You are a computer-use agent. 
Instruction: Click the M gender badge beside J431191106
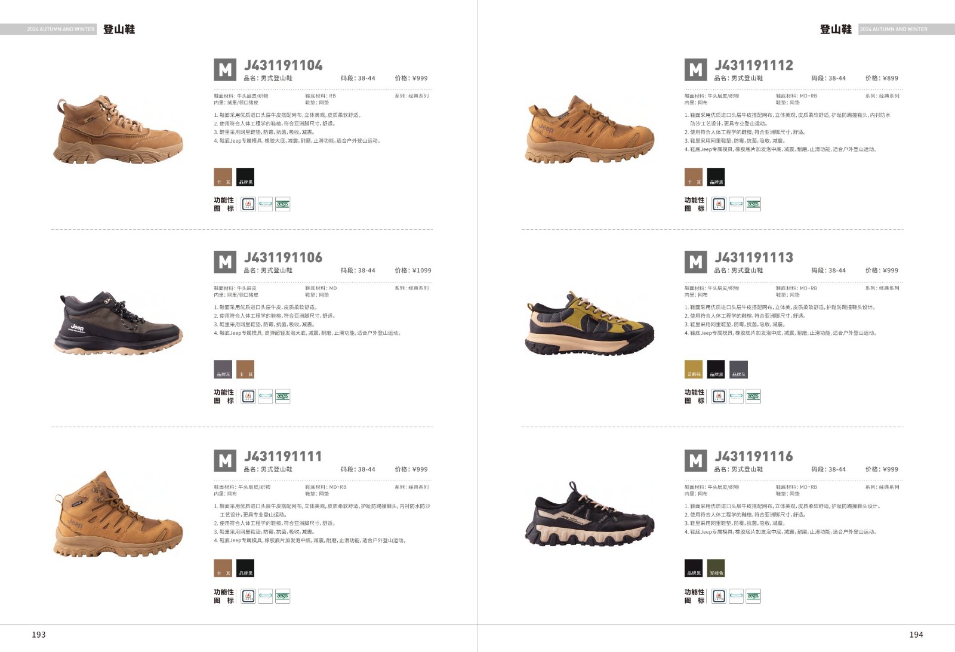click(225, 262)
